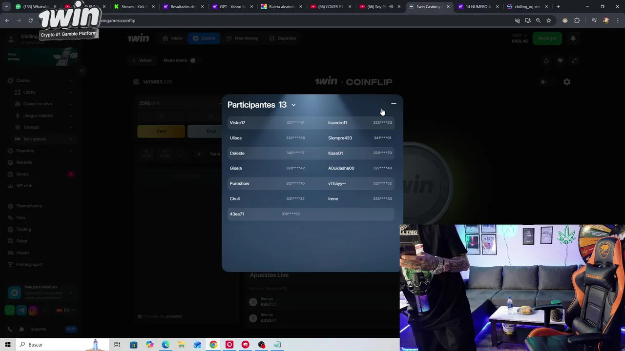
Task: Open the Casino tab in 1win header
Action: [204, 38]
